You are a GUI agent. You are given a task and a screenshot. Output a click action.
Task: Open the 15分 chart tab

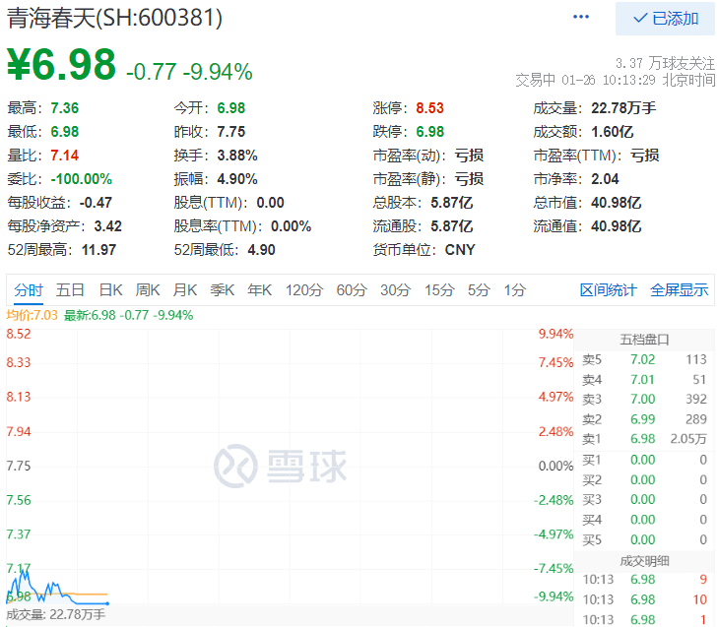tap(439, 290)
